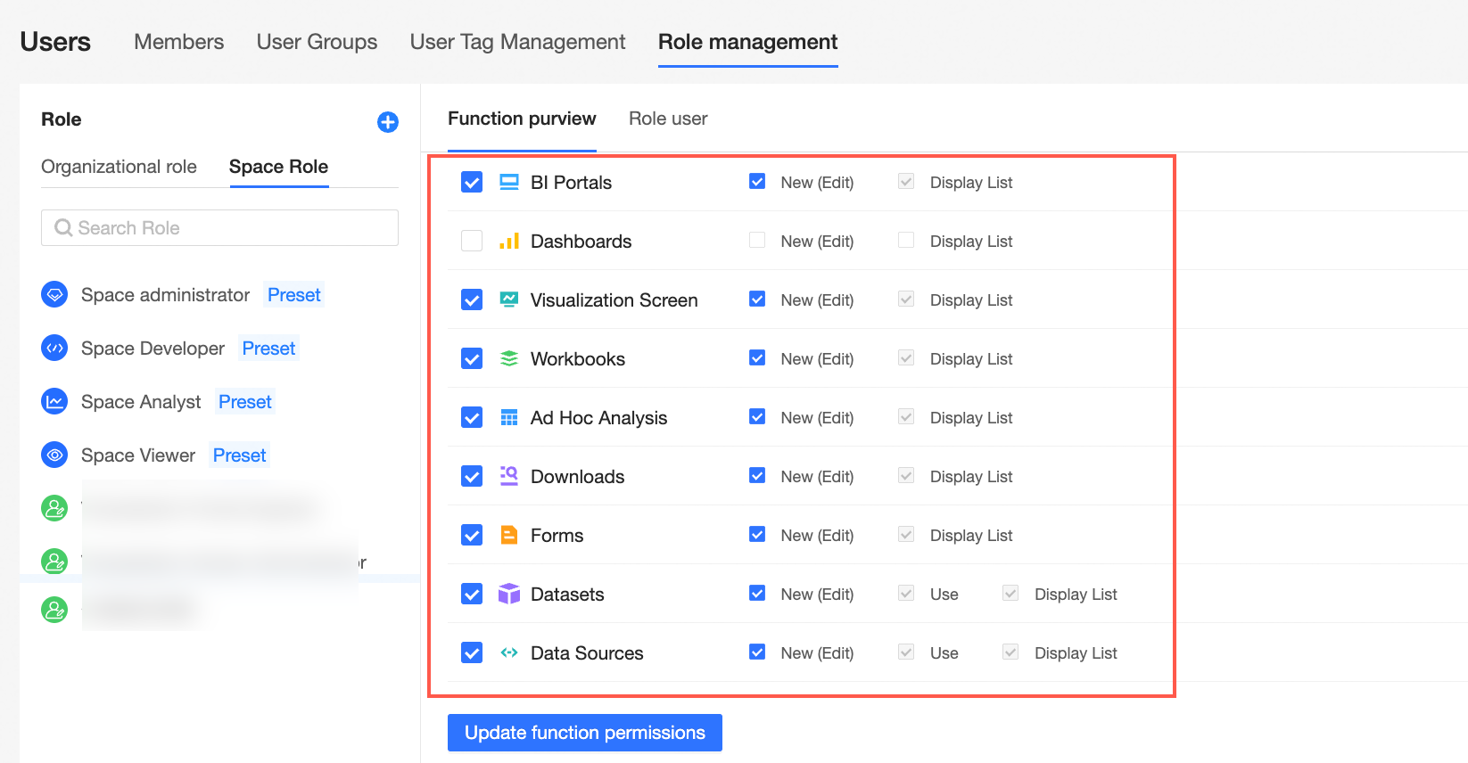The width and height of the screenshot is (1468, 763).
Task: Go to the User Groups tab
Action: [317, 42]
